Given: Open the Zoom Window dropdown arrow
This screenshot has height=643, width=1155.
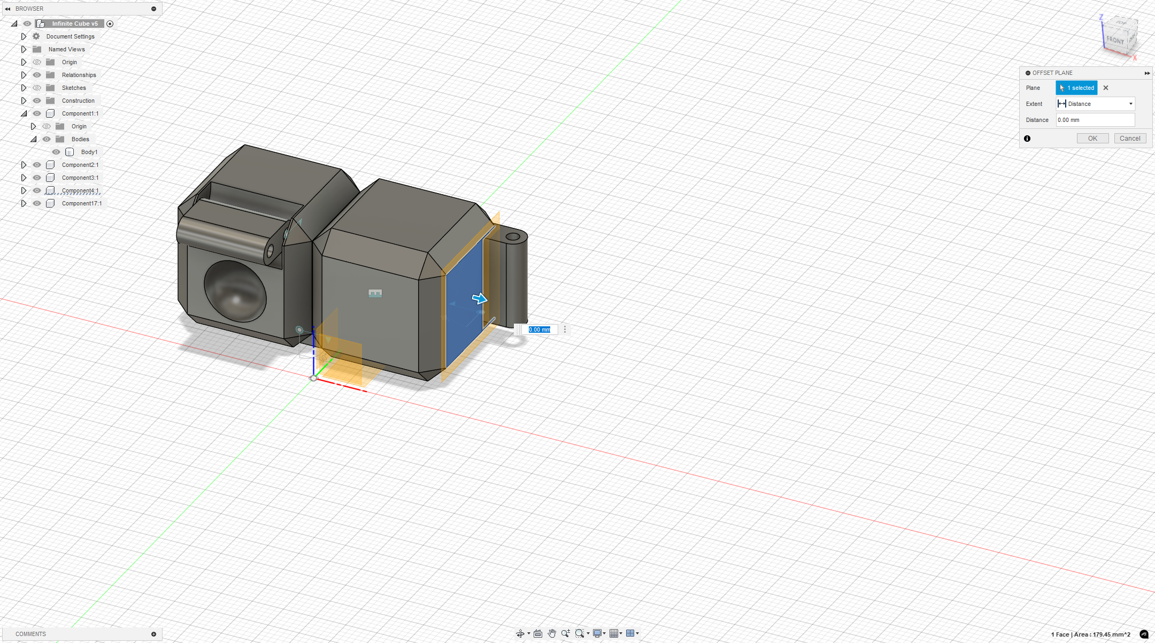Looking at the screenshot, I should pyautogui.click(x=588, y=633).
